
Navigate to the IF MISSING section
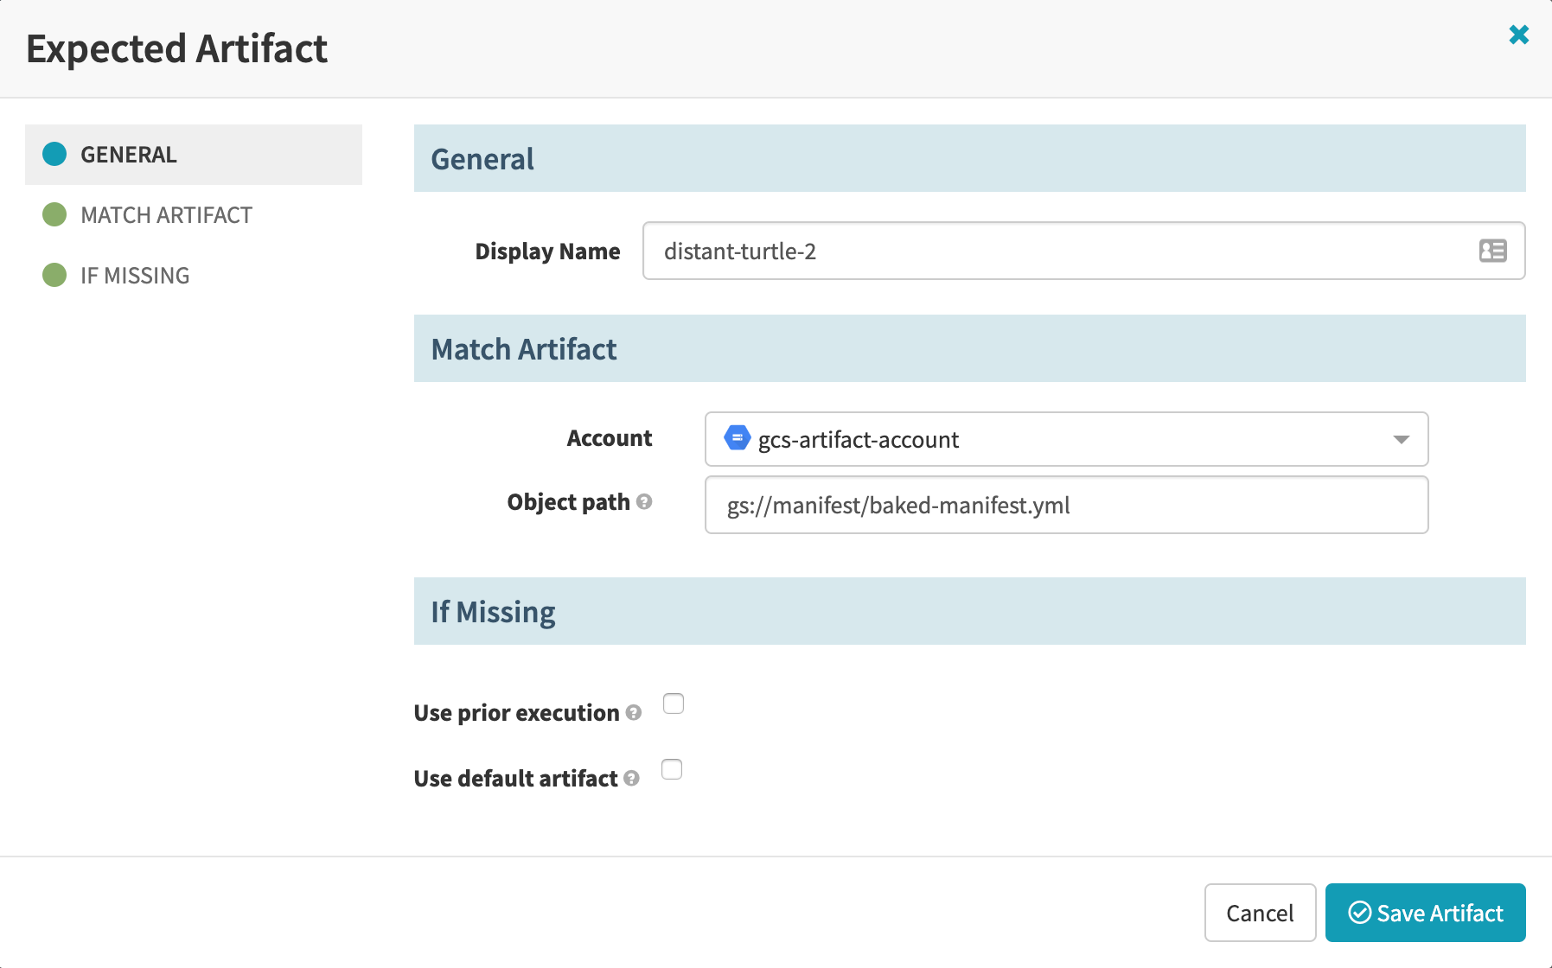[135, 276]
